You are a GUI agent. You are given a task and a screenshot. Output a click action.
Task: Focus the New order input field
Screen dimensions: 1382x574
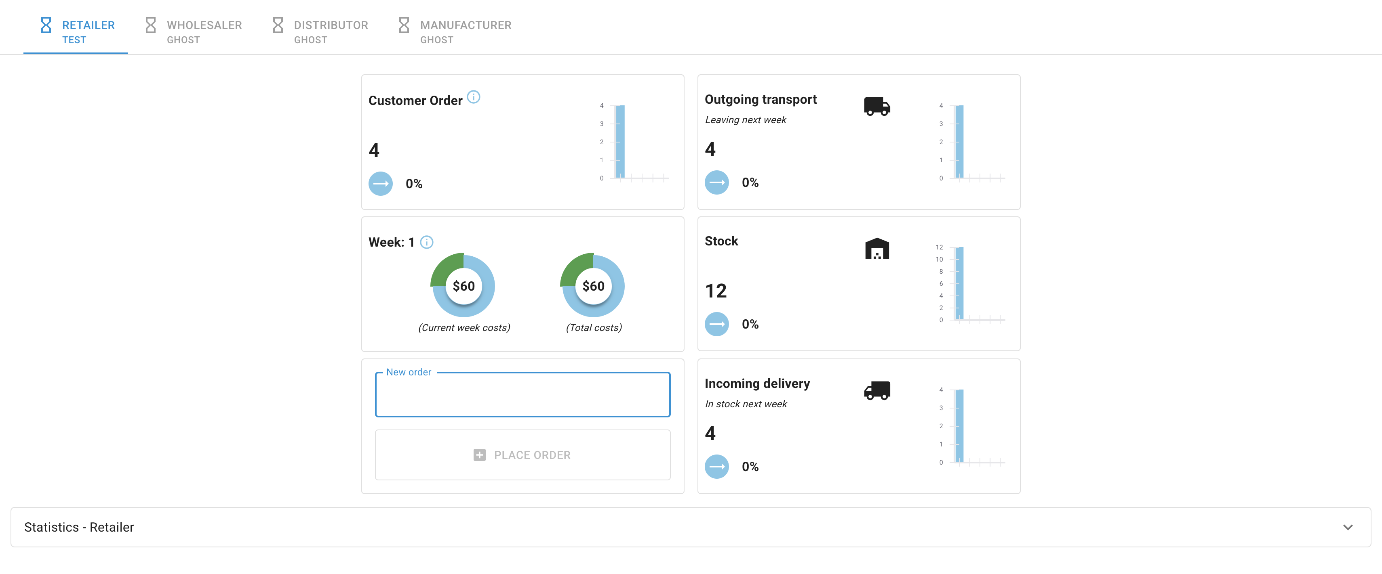pos(522,395)
